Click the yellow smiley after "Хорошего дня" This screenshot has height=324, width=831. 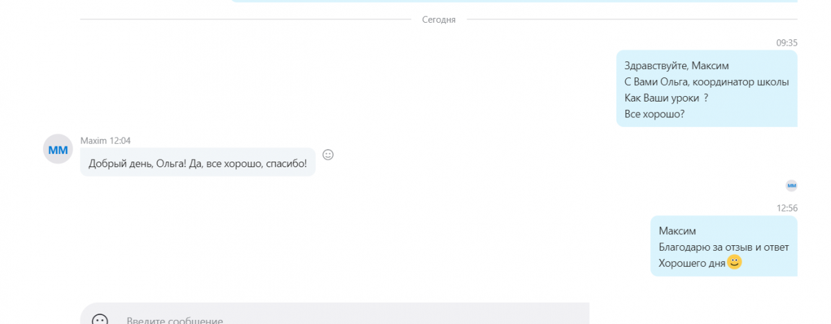[735, 263]
